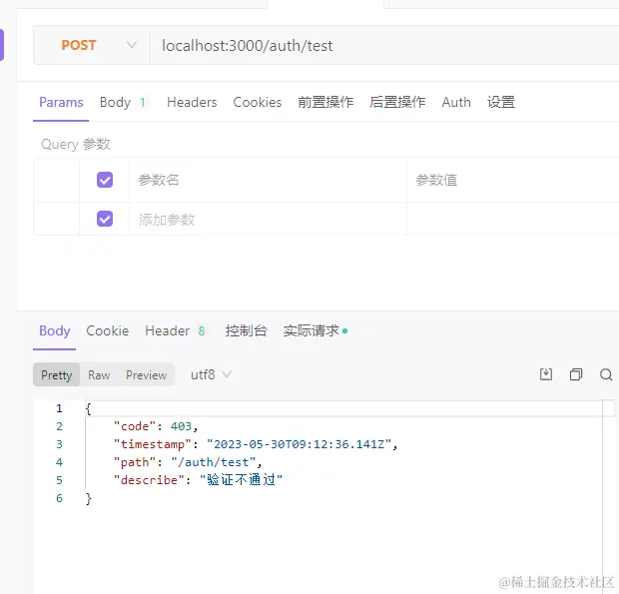Choose the Pretty view button
Screen dimensions: 619x594
point(57,374)
